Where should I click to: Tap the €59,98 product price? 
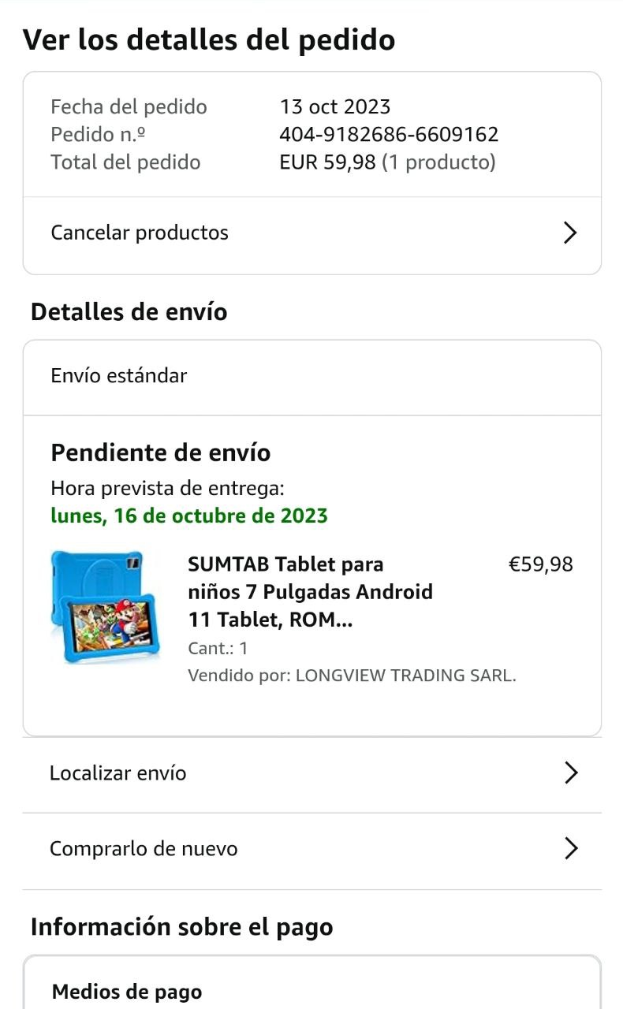tap(541, 564)
